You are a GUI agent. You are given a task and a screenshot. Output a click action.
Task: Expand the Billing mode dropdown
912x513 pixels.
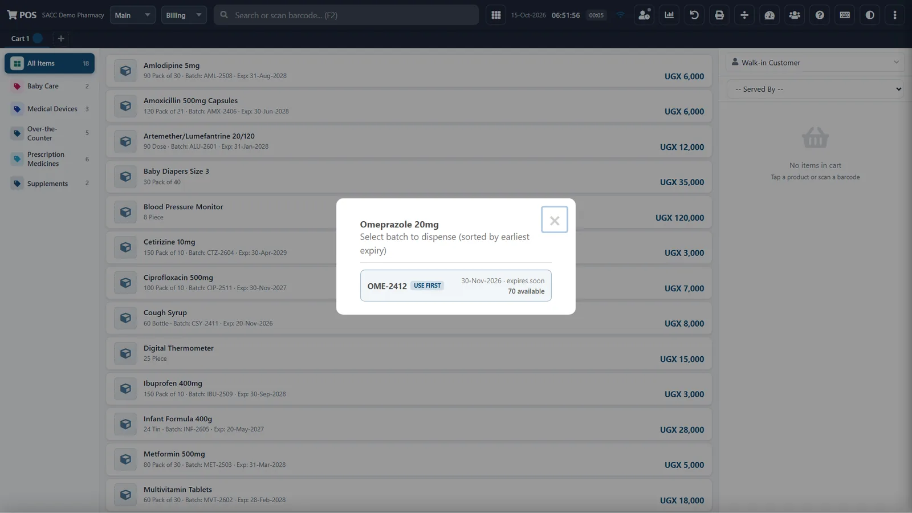coord(184,15)
